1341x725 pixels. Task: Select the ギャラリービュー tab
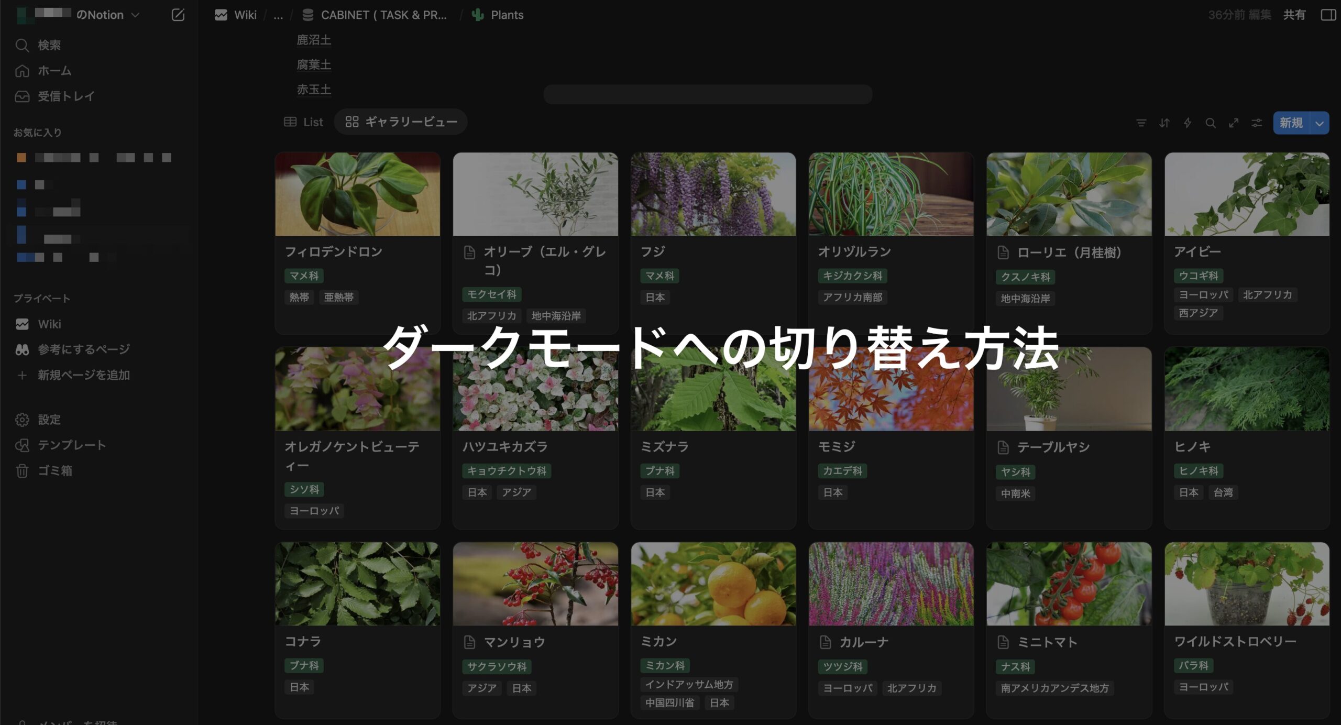tap(401, 122)
